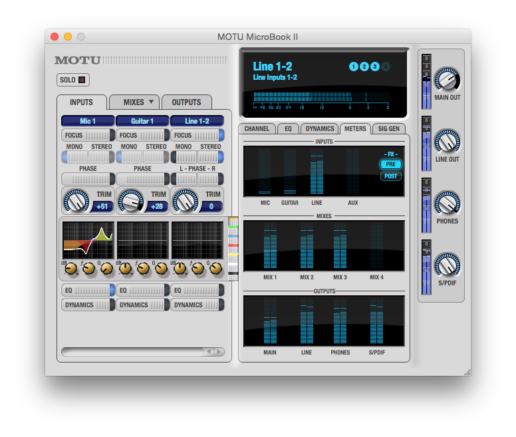
Task: Click the Mic 1 trim knob
Action: (76, 200)
